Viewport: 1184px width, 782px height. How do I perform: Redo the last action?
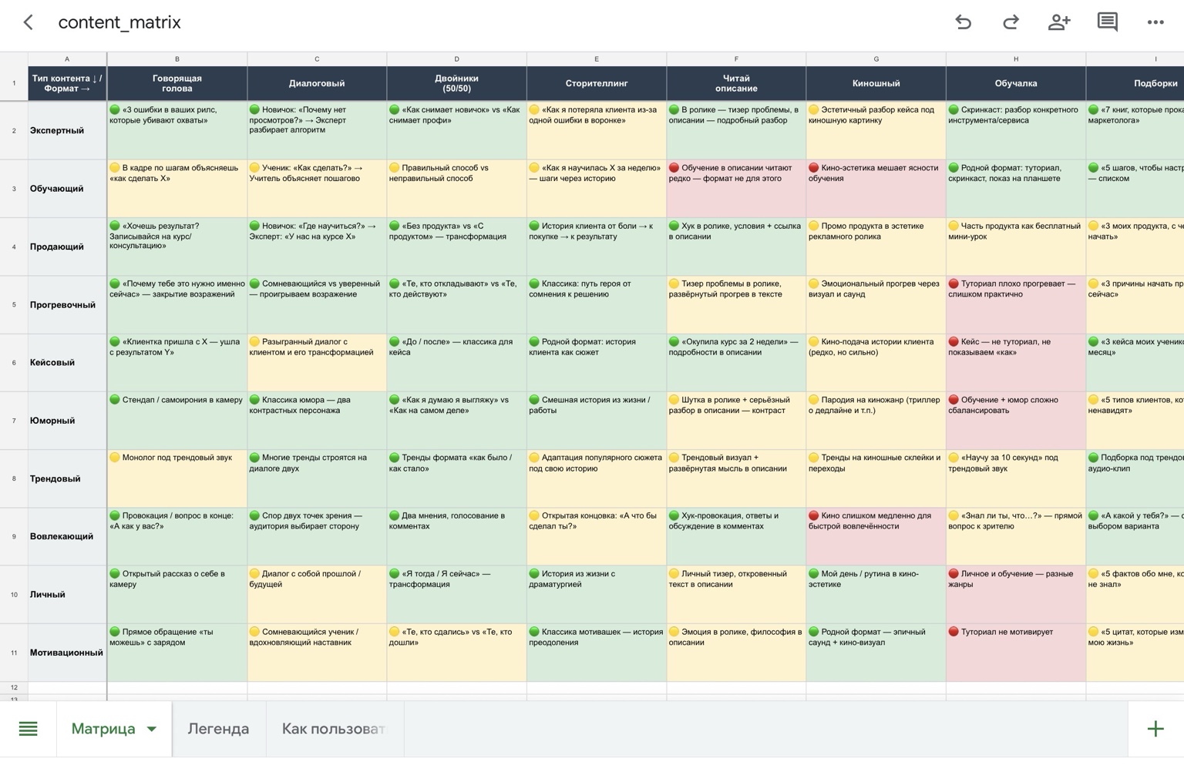[x=1011, y=22]
